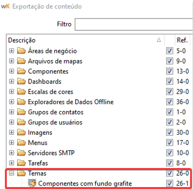193x189 pixels.
Task: Click the Ref. column header
Action: coord(182,40)
